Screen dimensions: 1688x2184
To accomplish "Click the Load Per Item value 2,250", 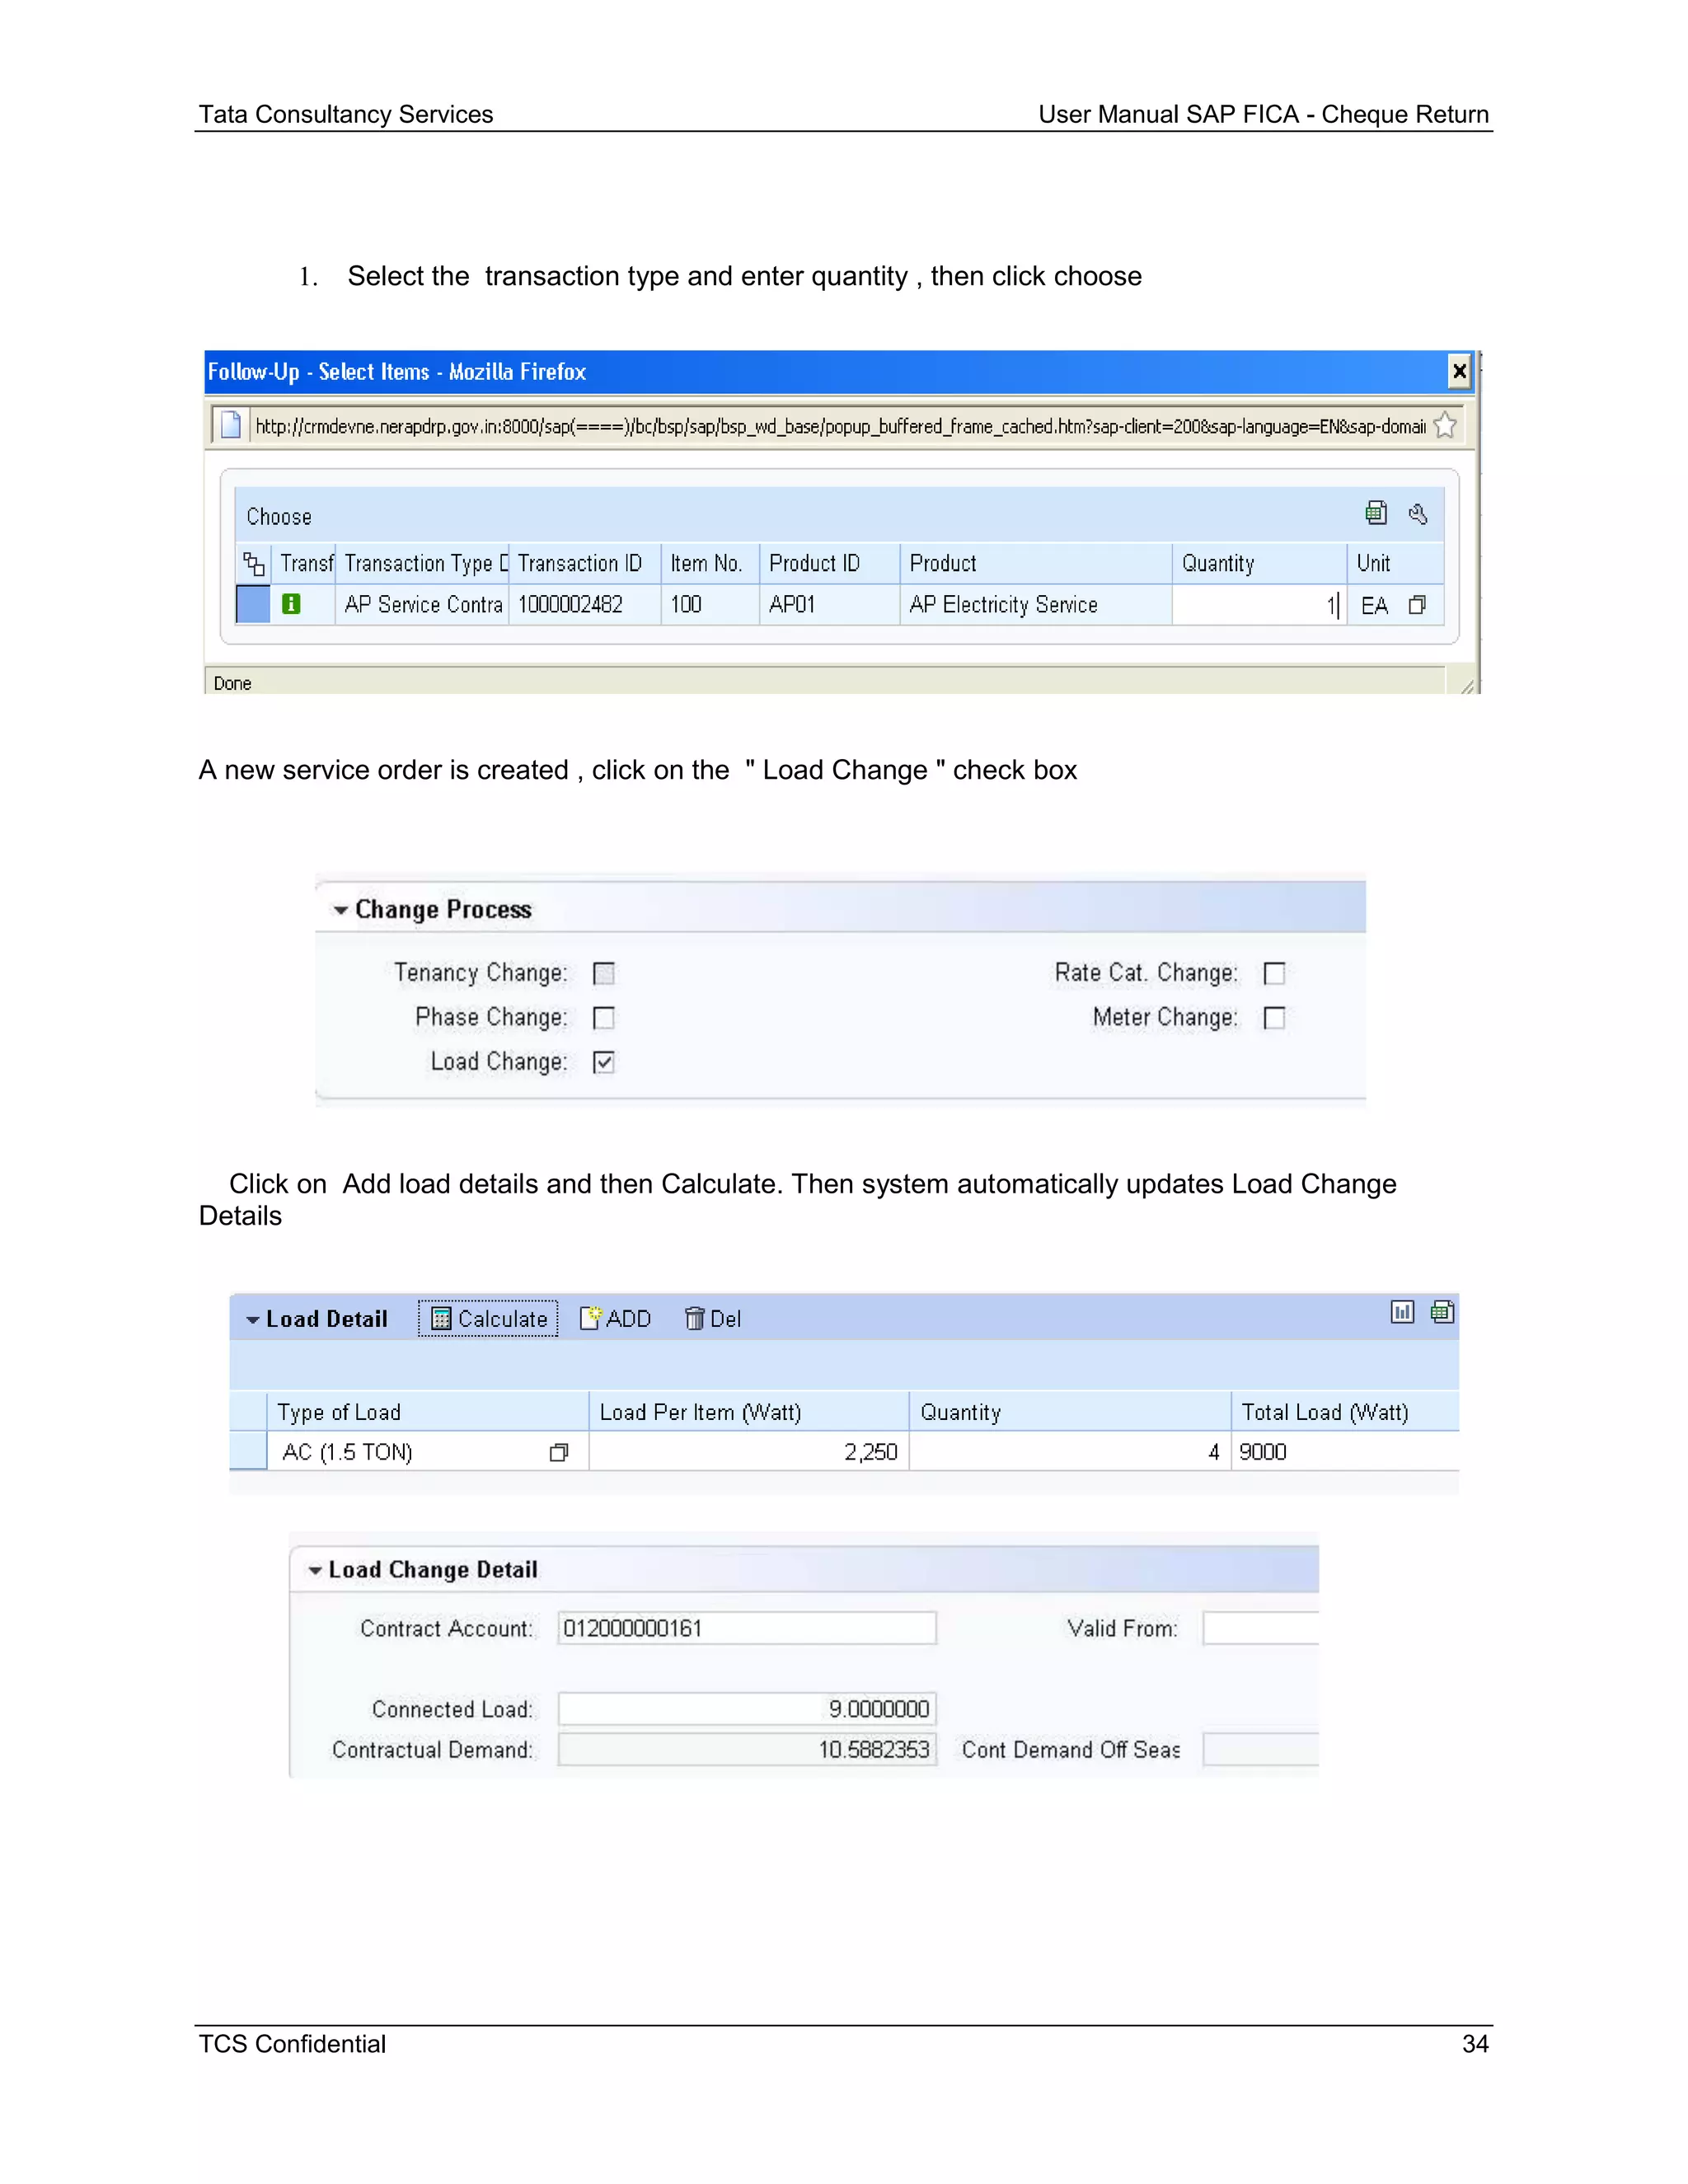I will pyautogui.click(x=749, y=1452).
